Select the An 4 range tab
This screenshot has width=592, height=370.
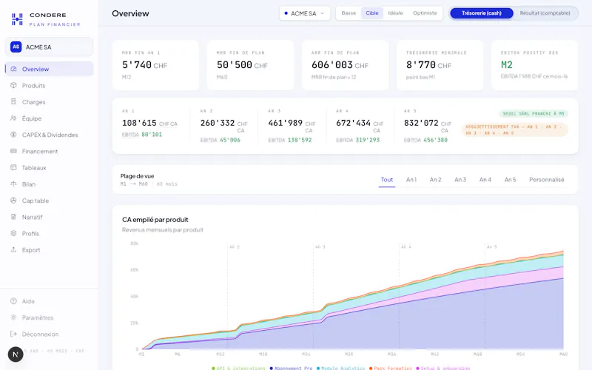(x=485, y=180)
